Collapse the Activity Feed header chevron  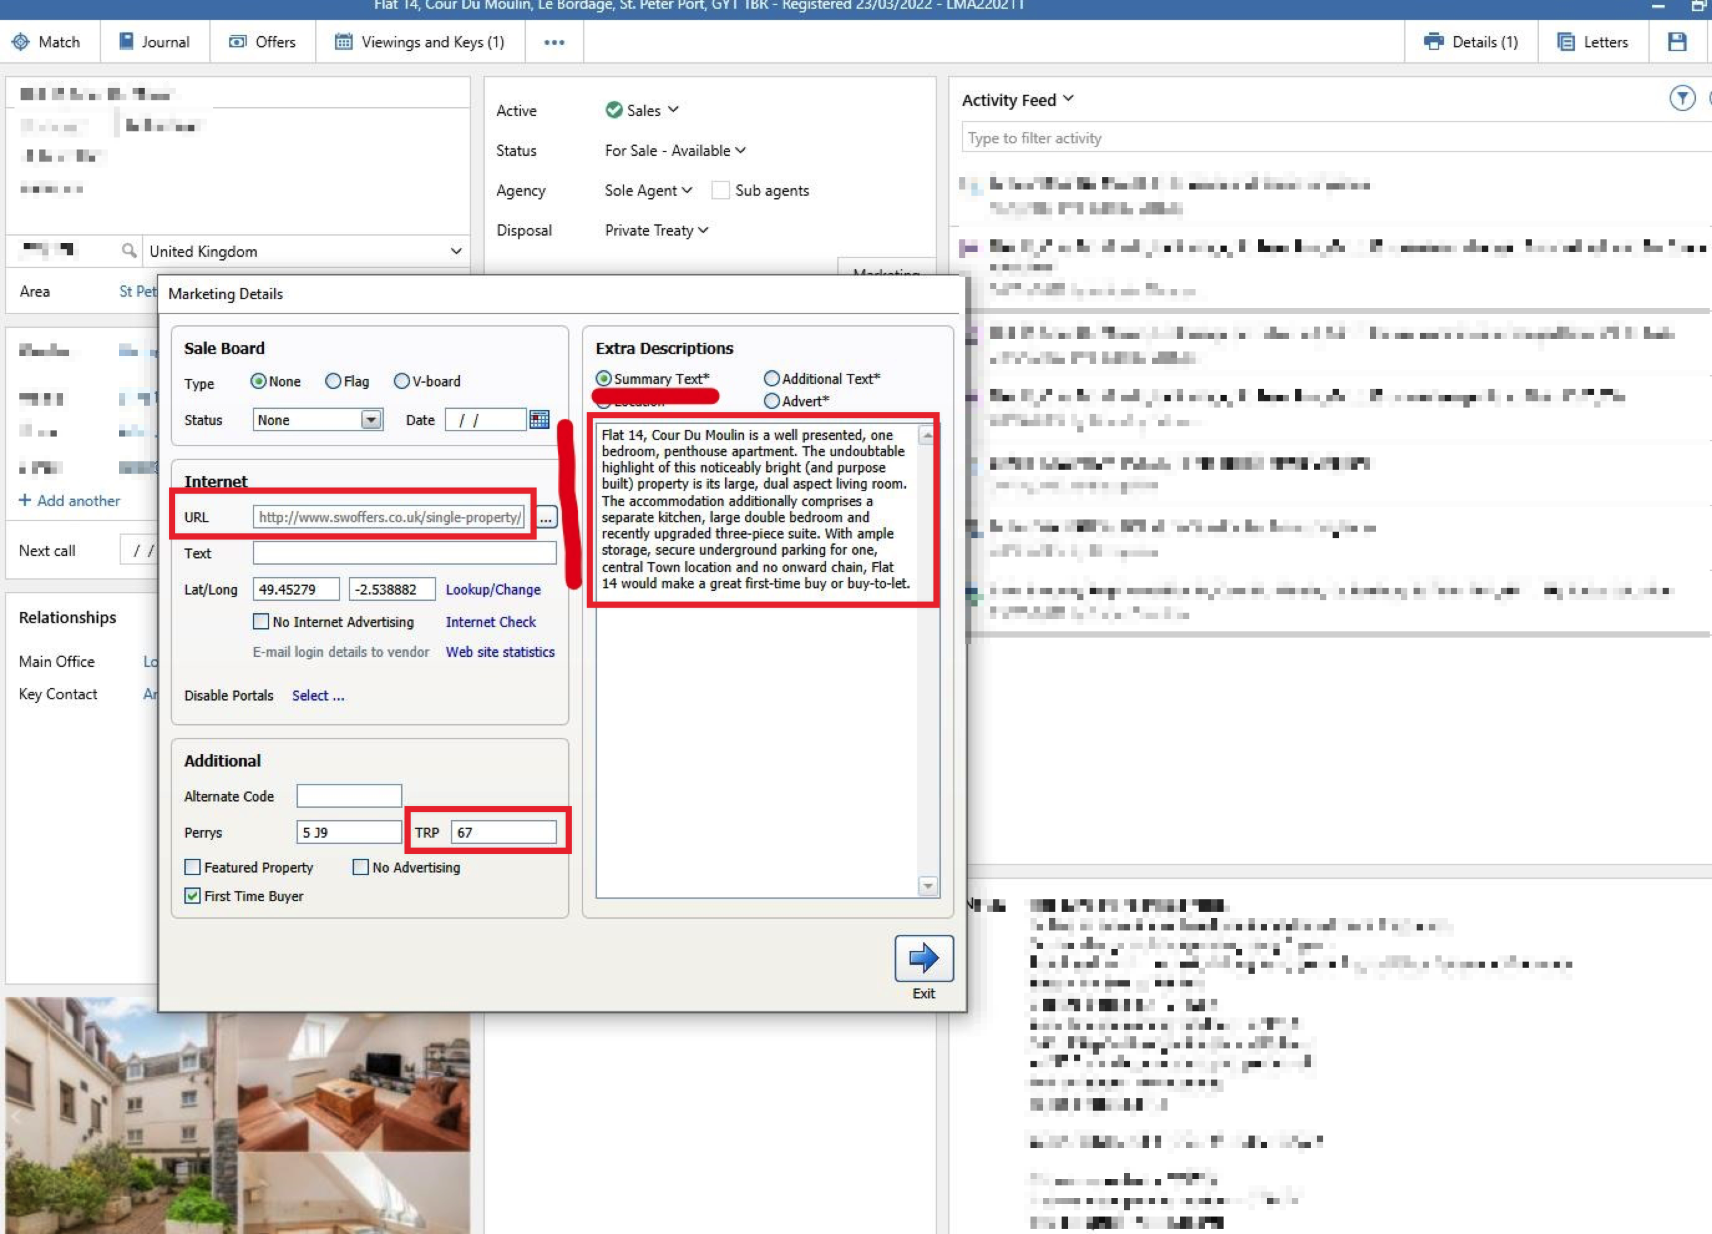pos(1068,98)
